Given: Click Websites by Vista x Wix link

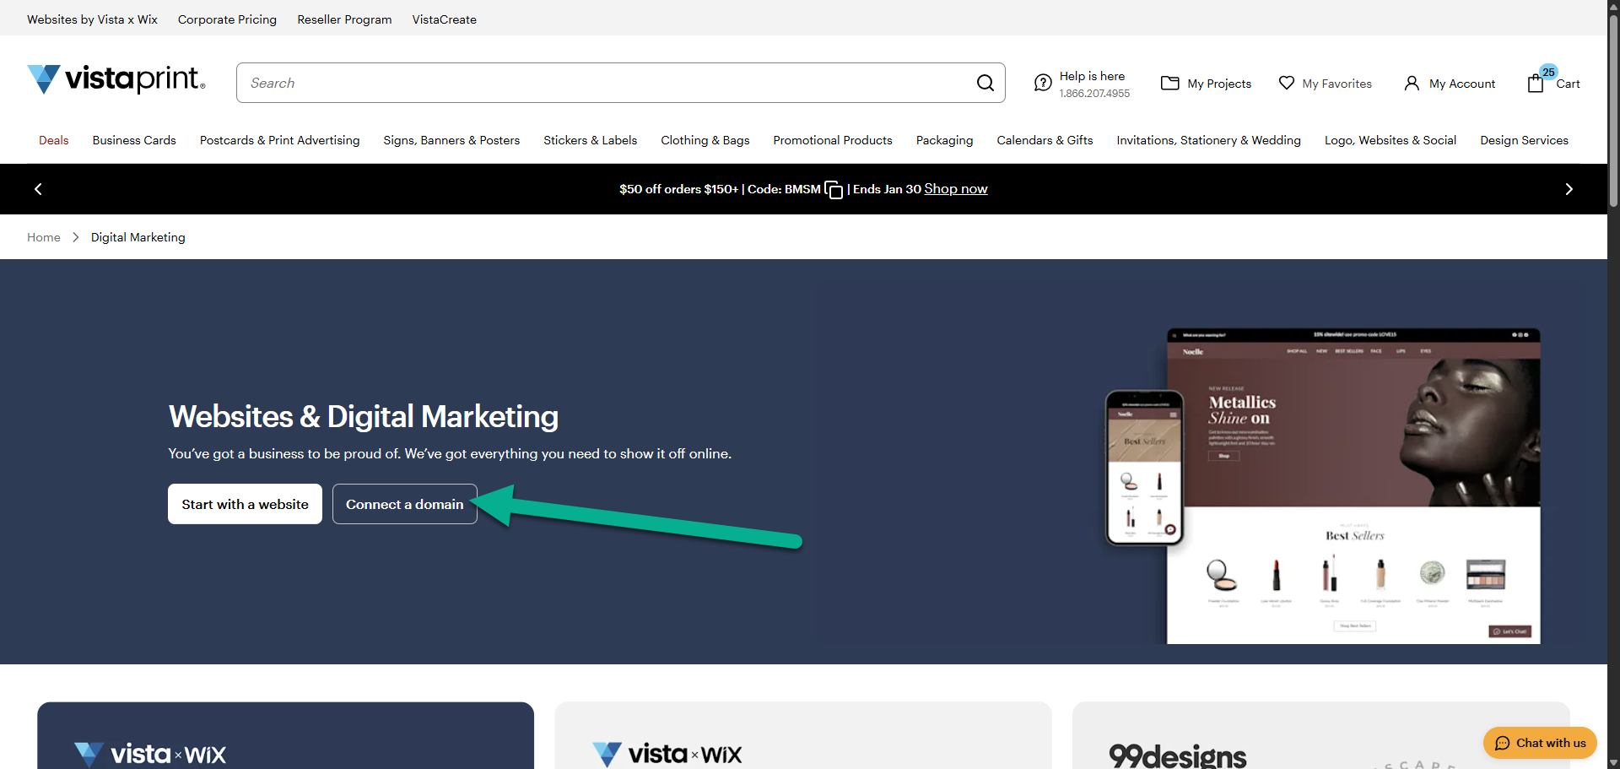Looking at the screenshot, I should [92, 19].
